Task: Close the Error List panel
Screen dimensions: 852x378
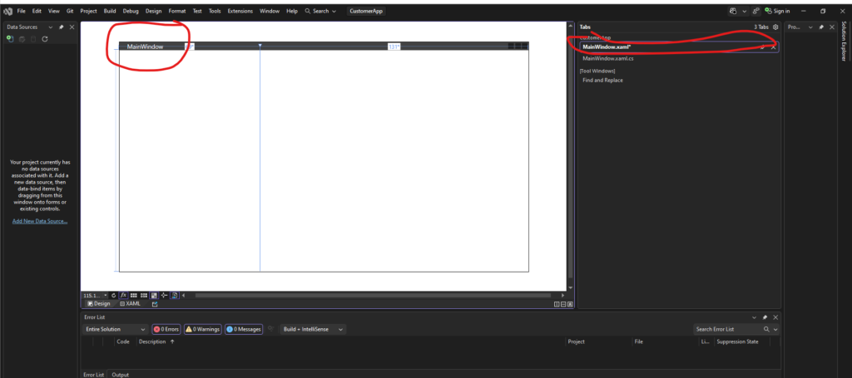Action: click(x=775, y=317)
